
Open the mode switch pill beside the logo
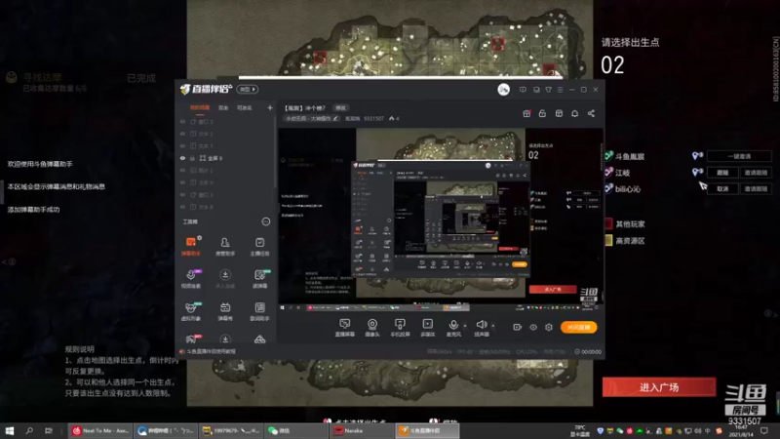[x=248, y=89]
